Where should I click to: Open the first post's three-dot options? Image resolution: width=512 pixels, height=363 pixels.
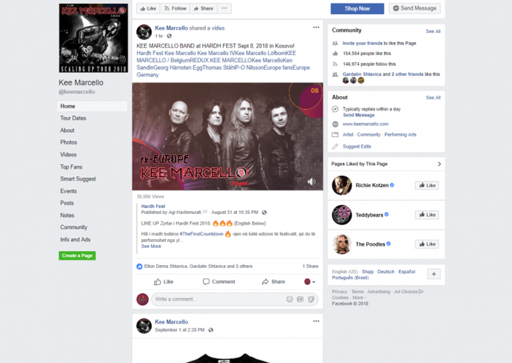coord(316,28)
